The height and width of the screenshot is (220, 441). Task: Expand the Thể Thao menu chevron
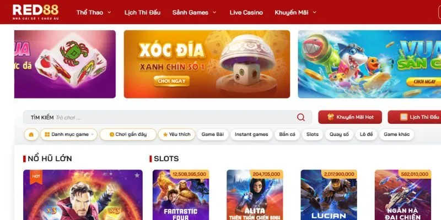coord(109,12)
